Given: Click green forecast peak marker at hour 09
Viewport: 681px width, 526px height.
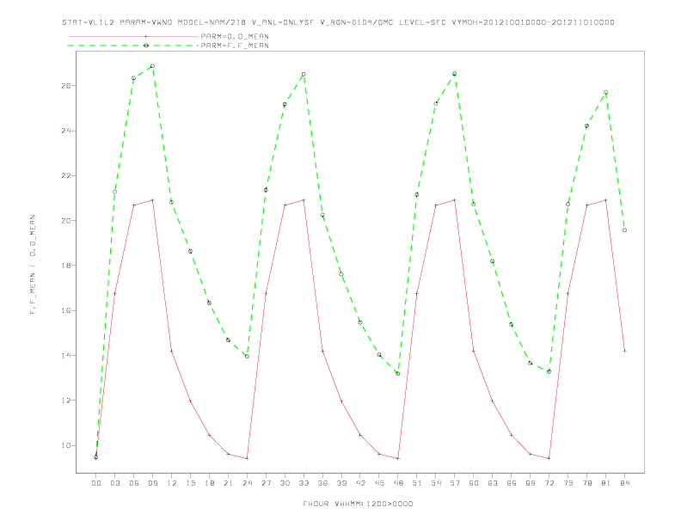Looking at the screenshot, I should click(x=152, y=66).
